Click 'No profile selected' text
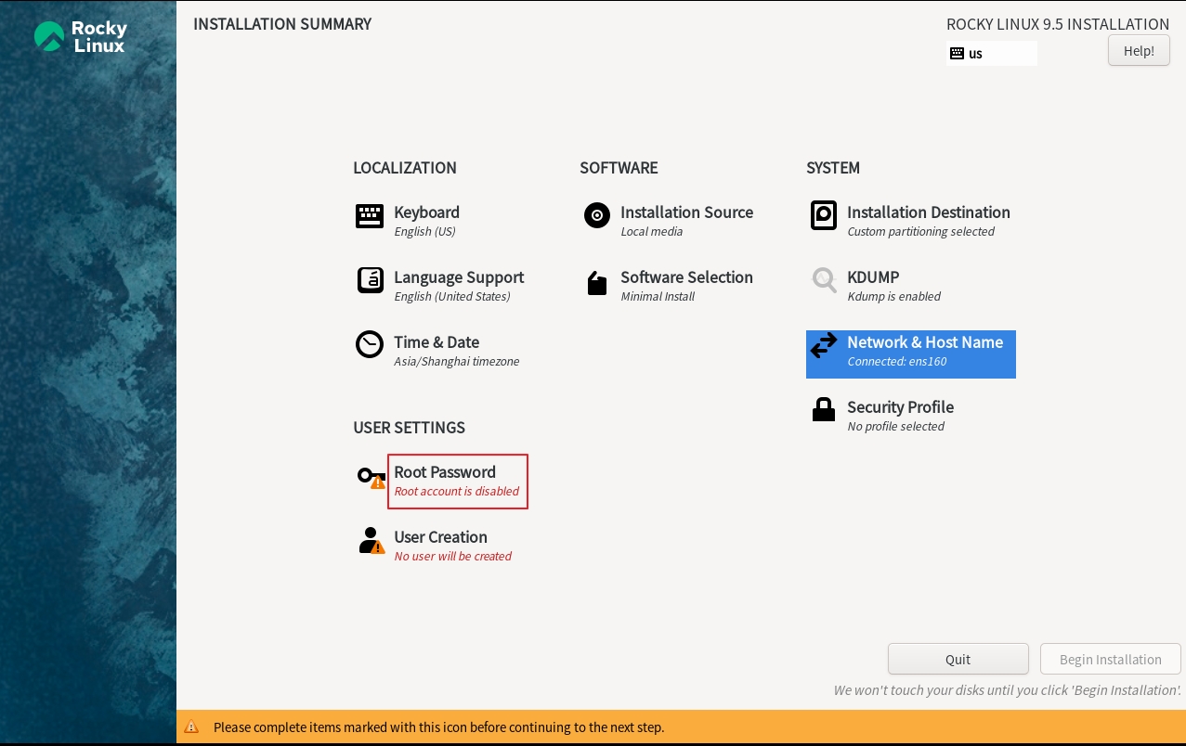 895,427
